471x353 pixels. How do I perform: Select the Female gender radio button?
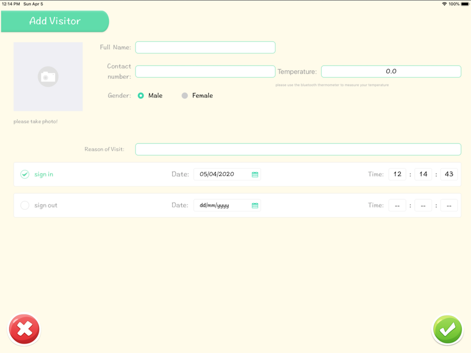pos(185,96)
